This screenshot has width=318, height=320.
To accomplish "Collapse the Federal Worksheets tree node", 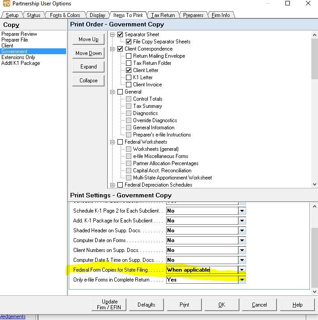I will pyautogui.click(x=113, y=142).
